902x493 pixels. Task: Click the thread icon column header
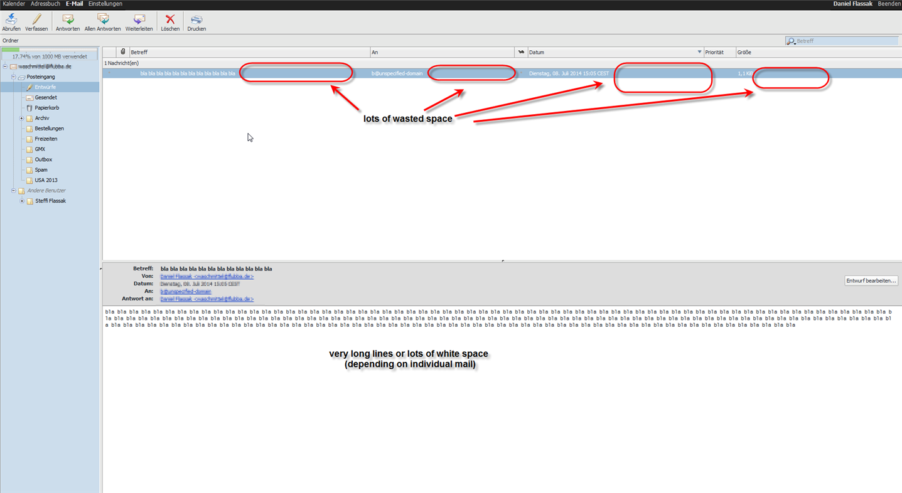pyautogui.click(x=521, y=52)
